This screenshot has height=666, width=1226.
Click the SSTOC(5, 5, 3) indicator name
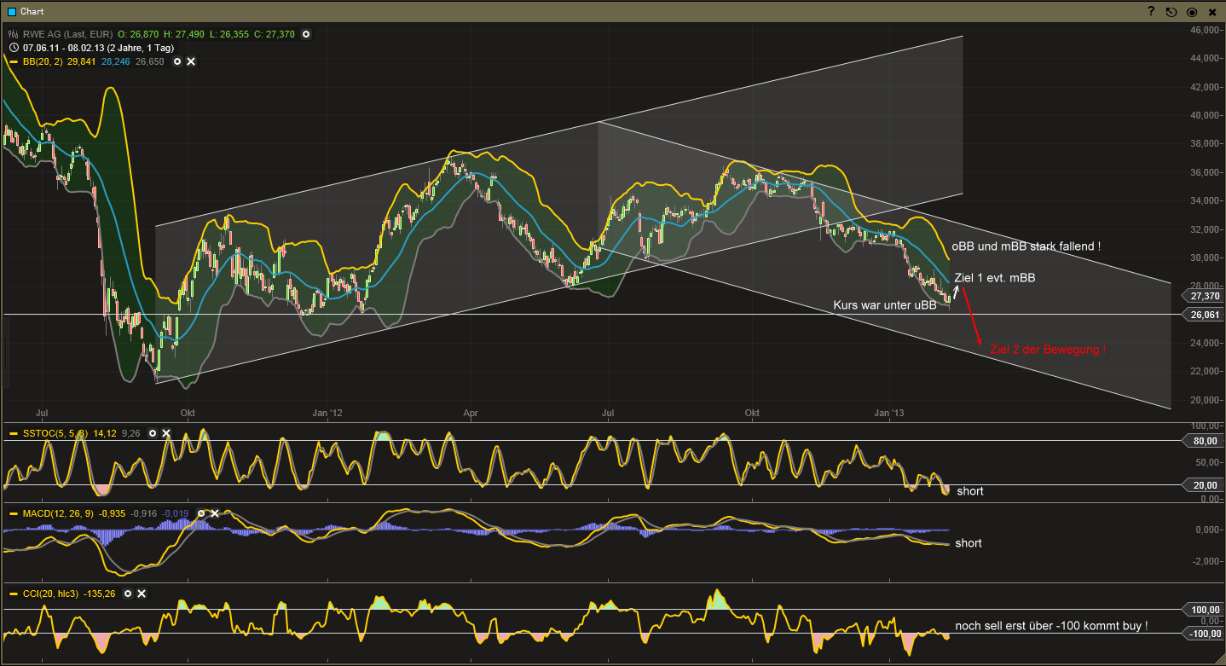55,433
